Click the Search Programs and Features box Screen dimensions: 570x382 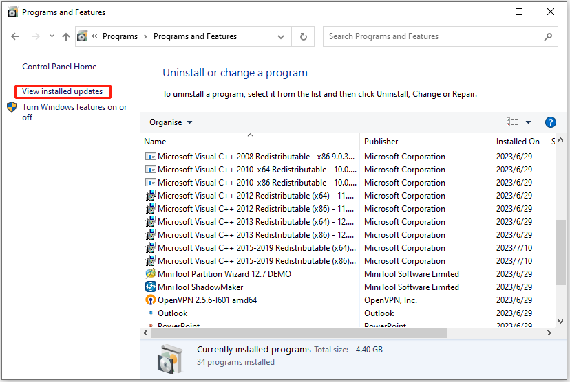(434, 37)
